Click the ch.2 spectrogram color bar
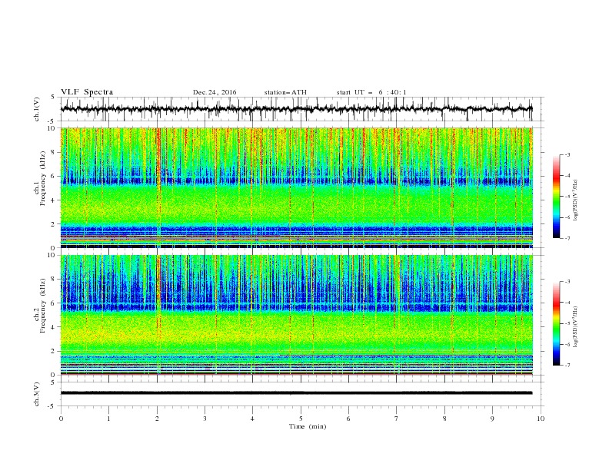 coord(556,323)
